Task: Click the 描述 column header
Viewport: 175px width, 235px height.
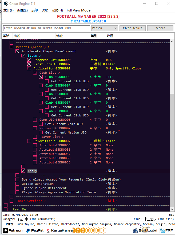Action: [x=17, y=36]
